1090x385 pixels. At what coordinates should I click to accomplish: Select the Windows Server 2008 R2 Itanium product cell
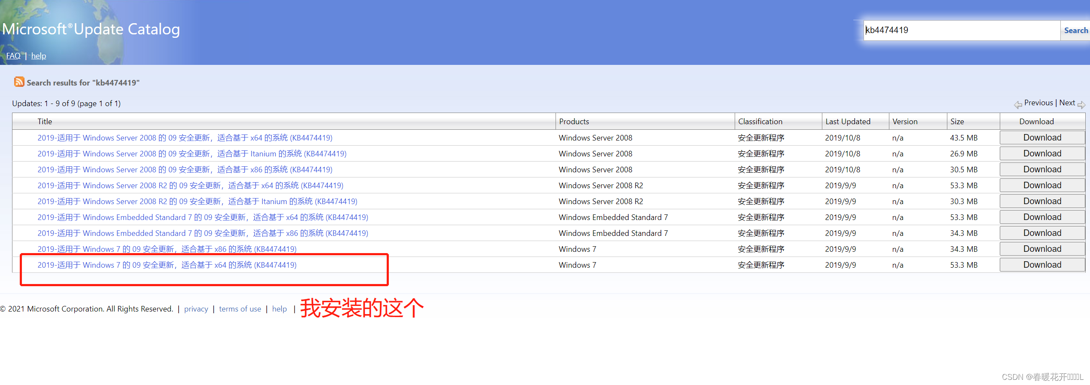pyautogui.click(x=601, y=202)
